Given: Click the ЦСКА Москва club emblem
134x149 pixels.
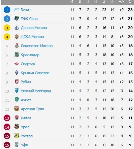Looking at the screenshot, I should (17, 37).
